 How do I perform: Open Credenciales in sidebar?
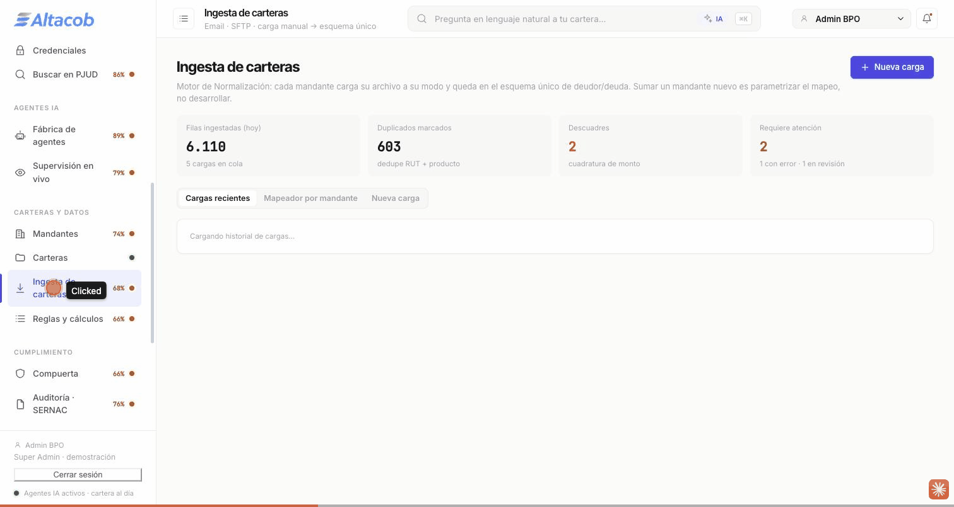coord(74,50)
